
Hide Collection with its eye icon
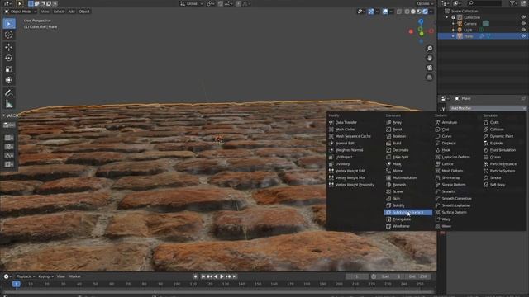(x=523, y=17)
